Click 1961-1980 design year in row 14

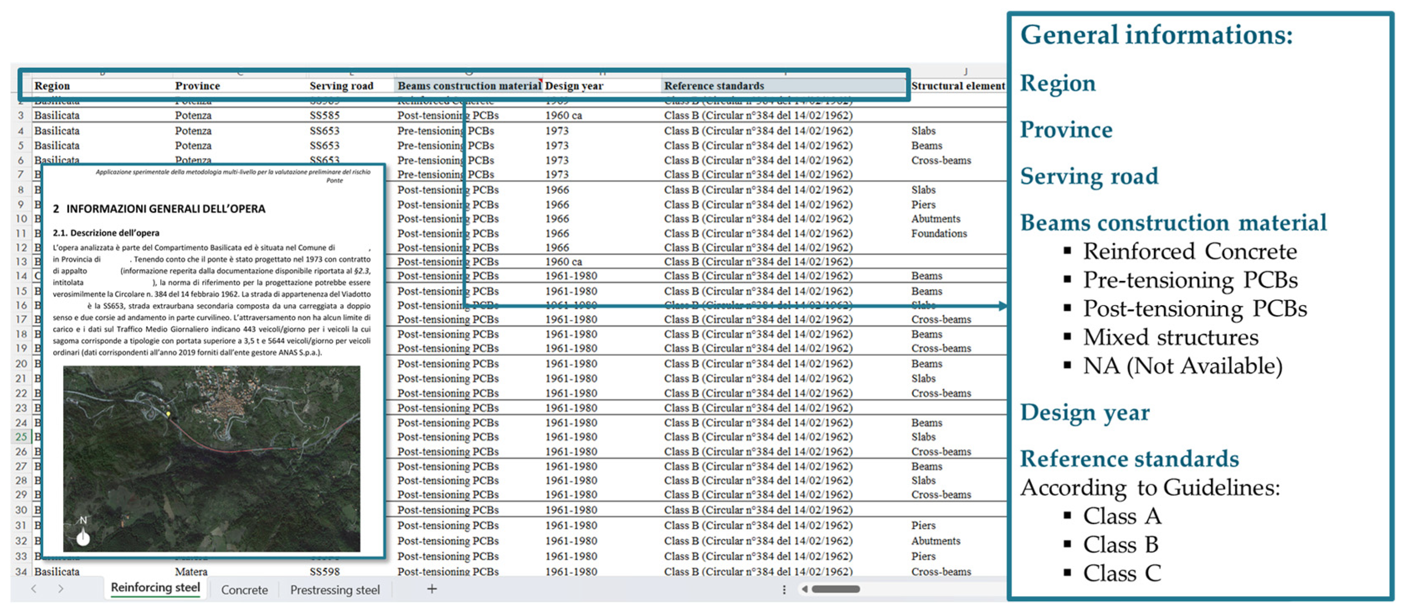pos(571,276)
